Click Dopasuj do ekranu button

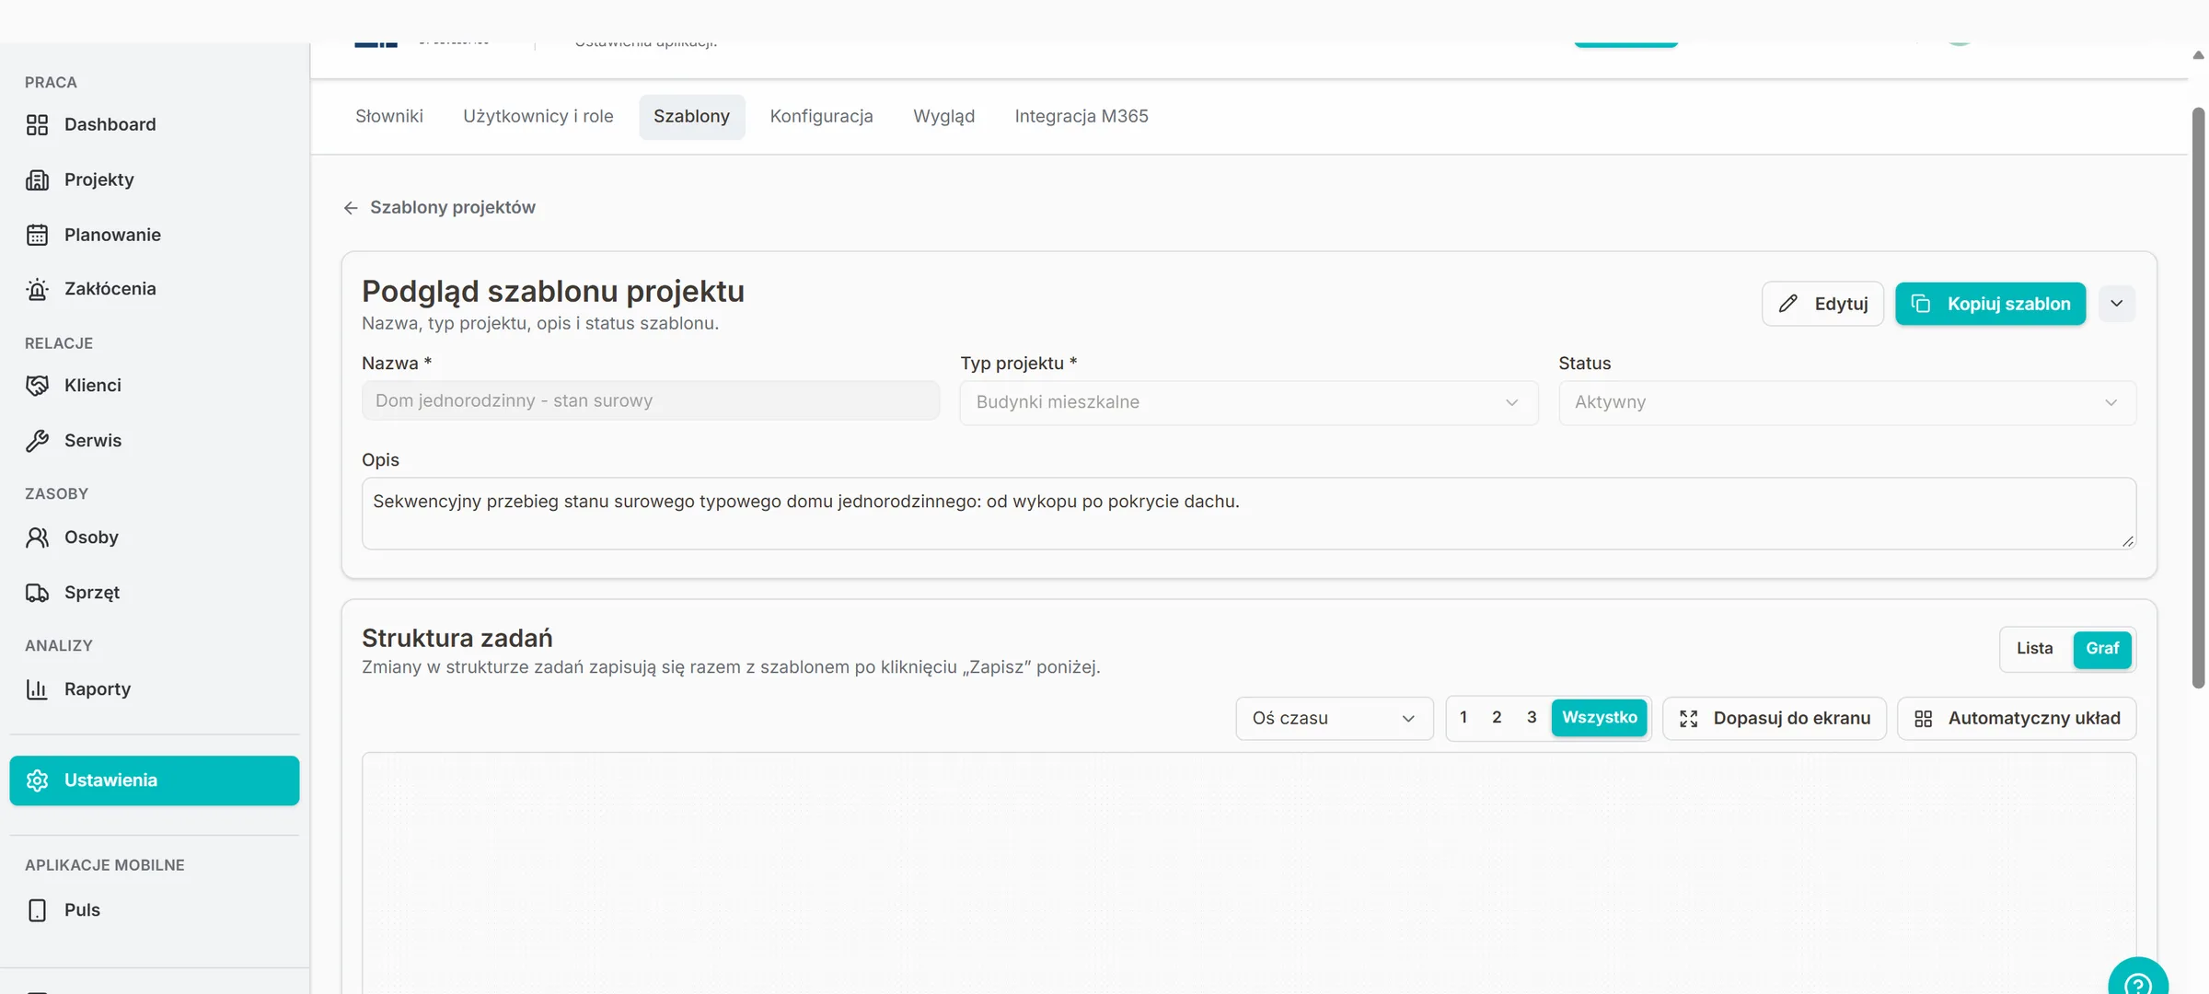coord(1775,719)
